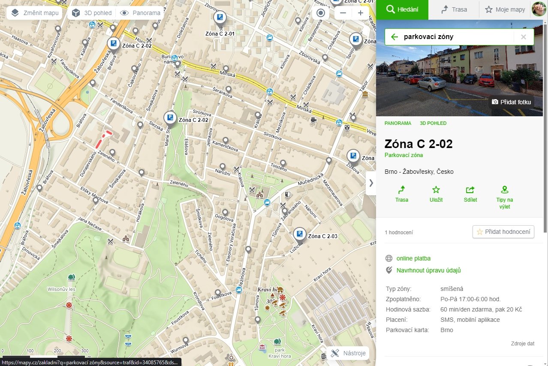Collapse the side panel with the chevron
Screen dimensions: 548x366
coord(371,183)
